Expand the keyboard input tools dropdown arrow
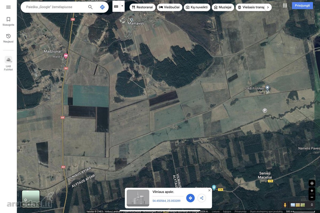The height and width of the screenshot is (213, 320). [122, 6]
